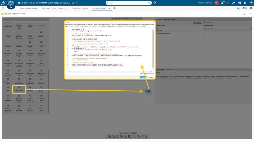Open notifications bell icon
The width and height of the screenshot is (254, 142).
(x=222, y=3)
